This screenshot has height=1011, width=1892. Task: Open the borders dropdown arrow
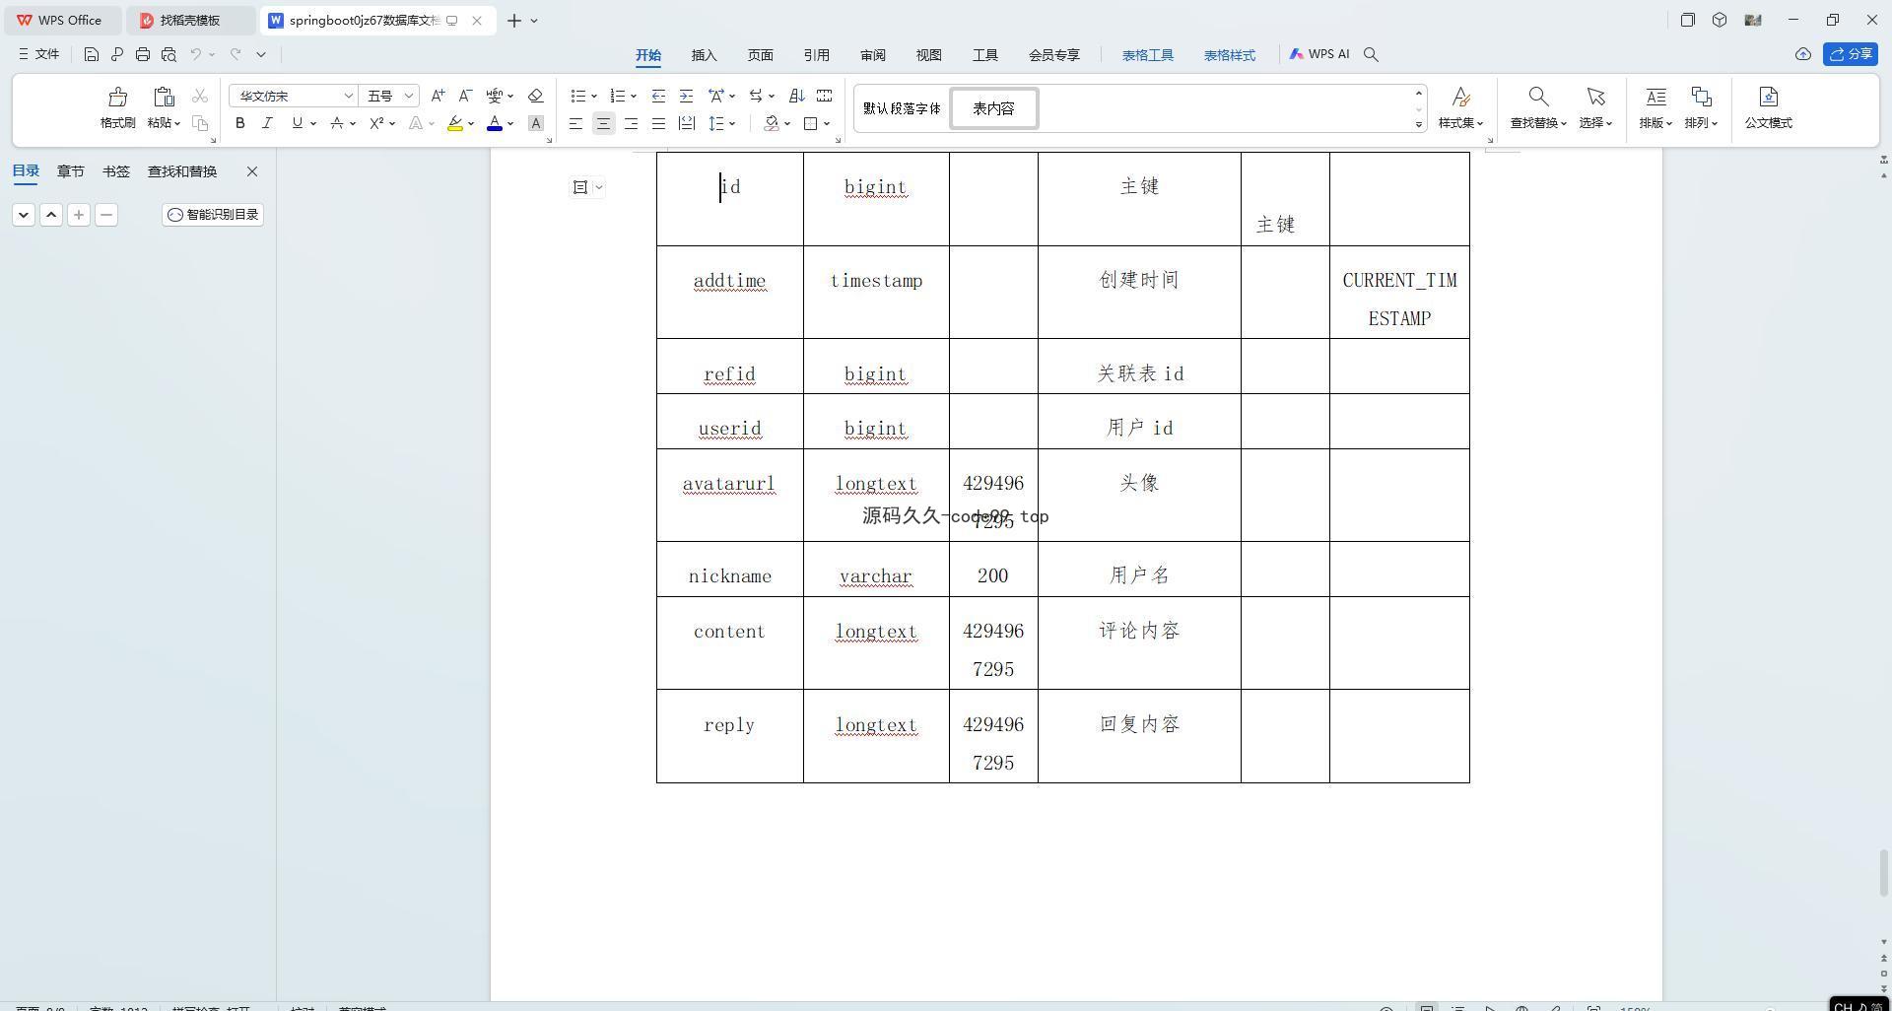827,123
